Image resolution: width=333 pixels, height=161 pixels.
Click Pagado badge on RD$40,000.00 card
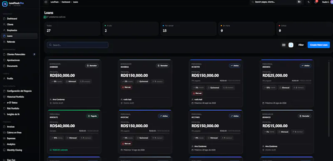(92, 116)
